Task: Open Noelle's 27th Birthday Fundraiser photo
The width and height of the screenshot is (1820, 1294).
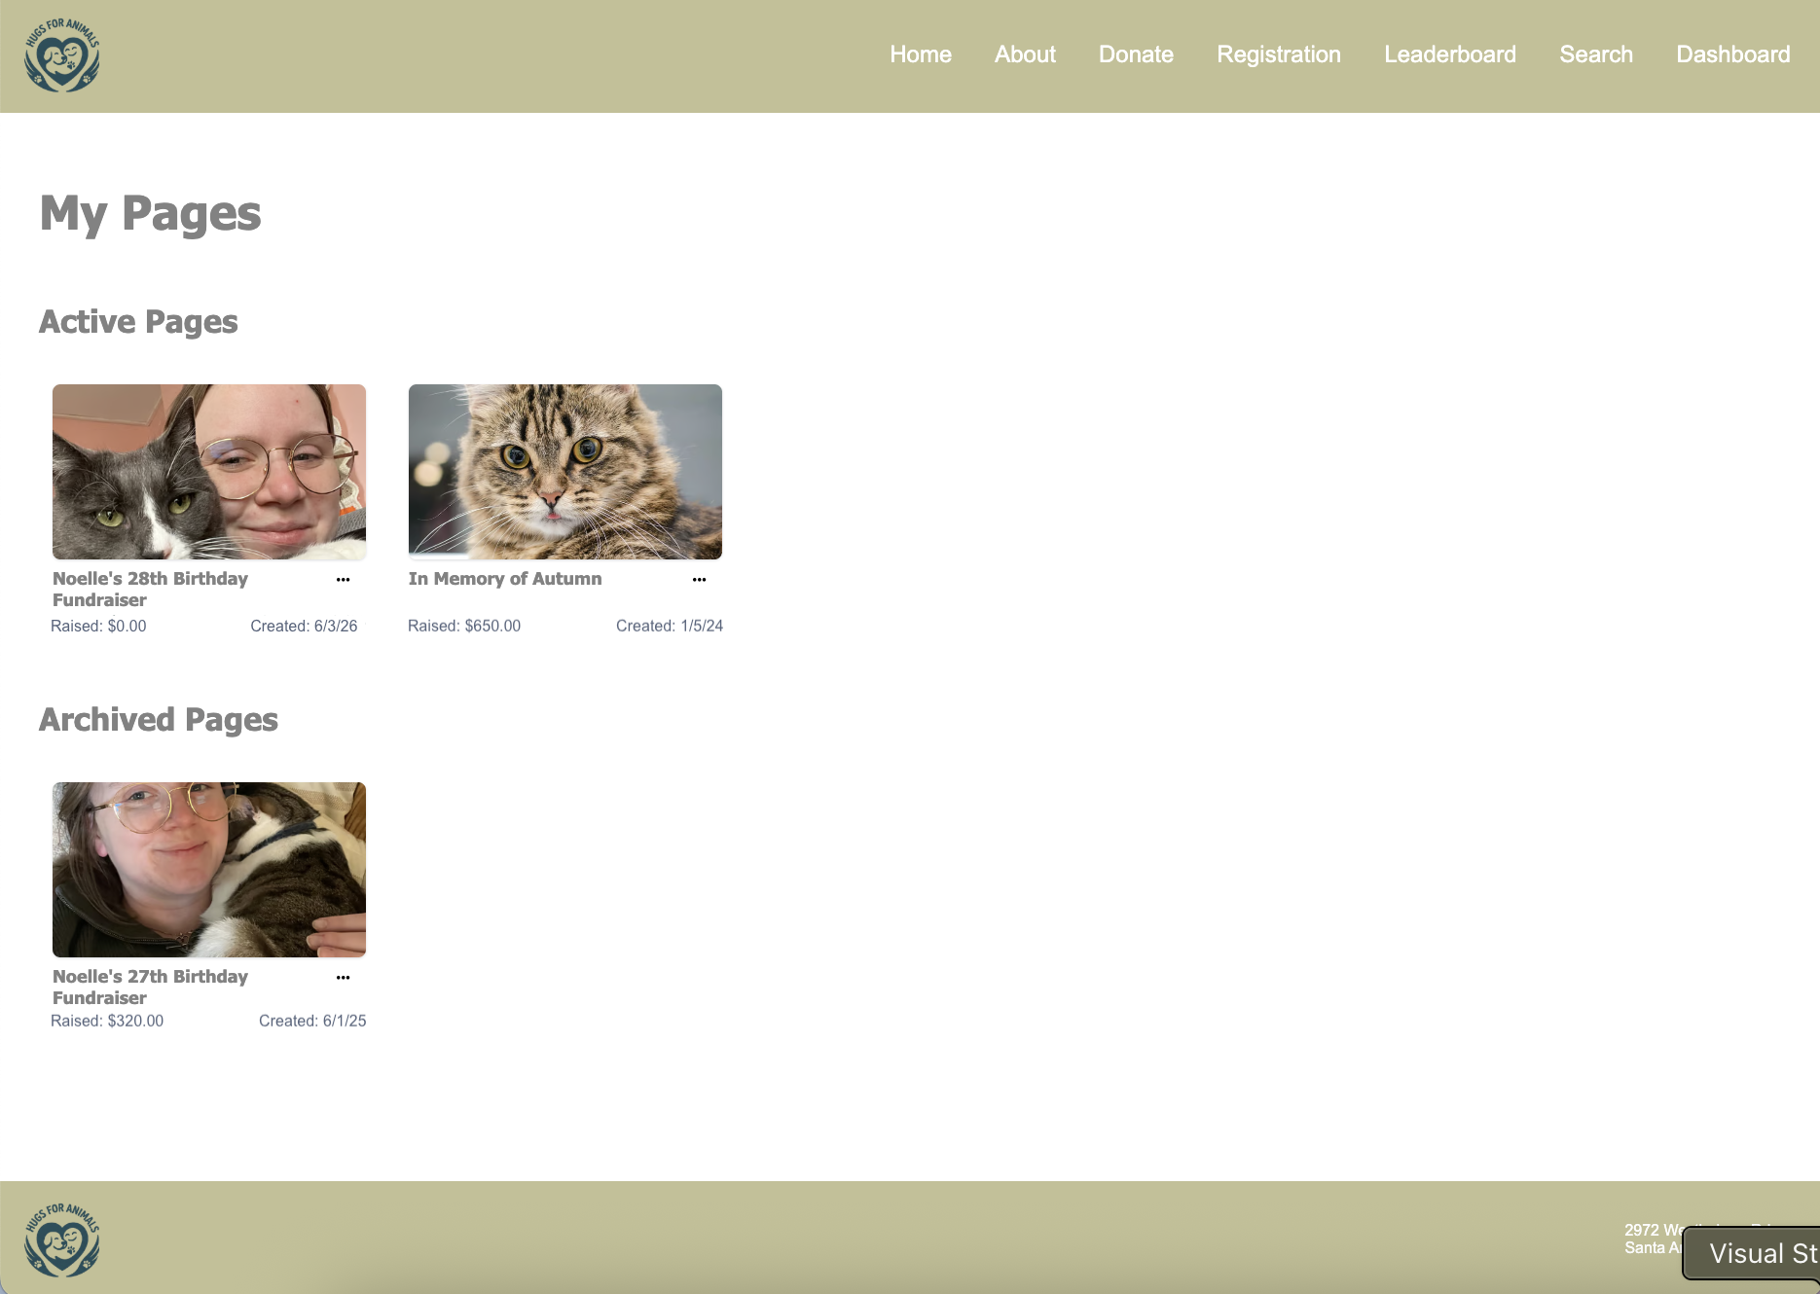Action: point(209,870)
